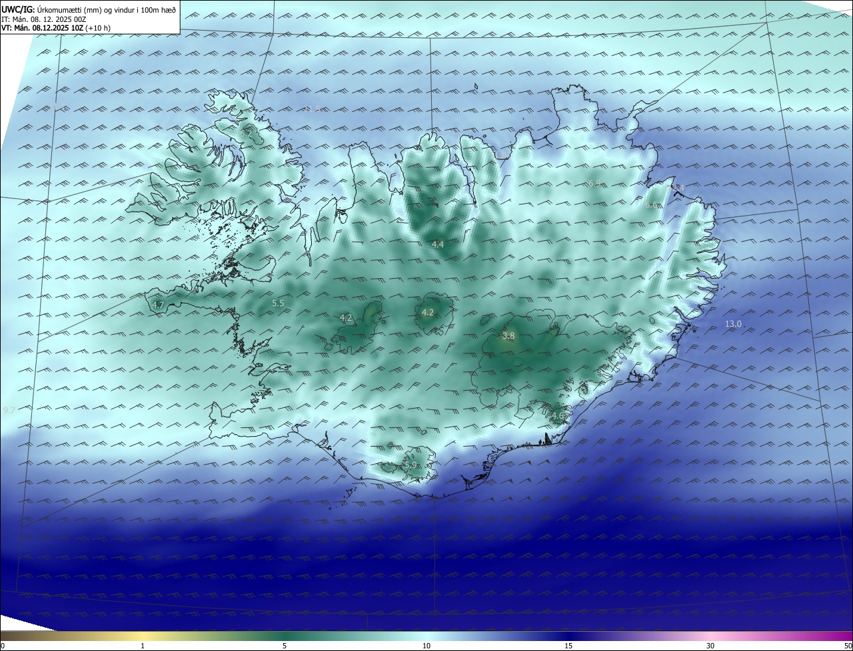Click the initial time line 'IT: Mán. 08. 12. 2025 00Z'

pos(45,19)
